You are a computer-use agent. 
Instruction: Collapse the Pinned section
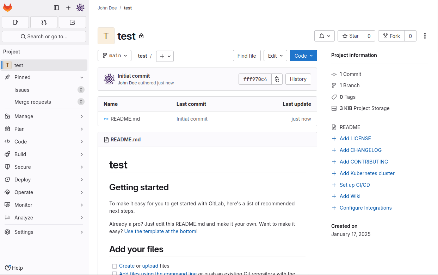click(x=44, y=77)
